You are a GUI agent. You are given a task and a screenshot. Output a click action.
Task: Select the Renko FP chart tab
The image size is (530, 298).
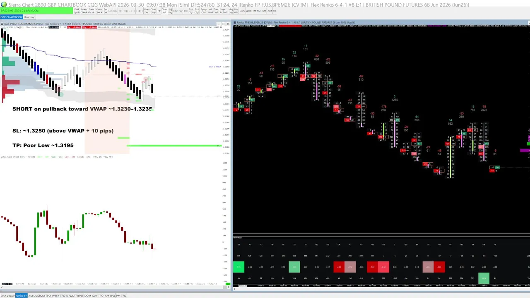click(x=22, y=296)
